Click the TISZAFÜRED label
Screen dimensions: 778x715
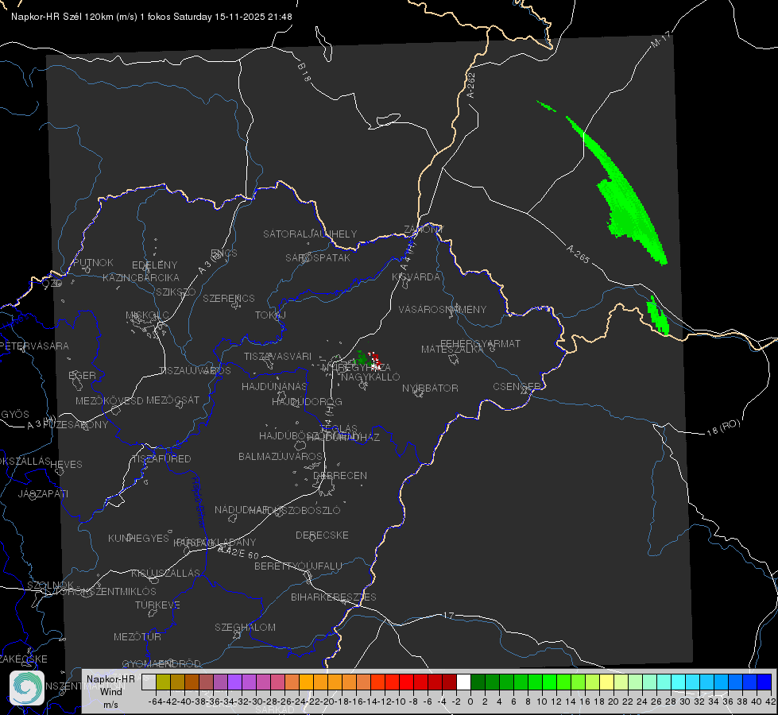(162, 459)
